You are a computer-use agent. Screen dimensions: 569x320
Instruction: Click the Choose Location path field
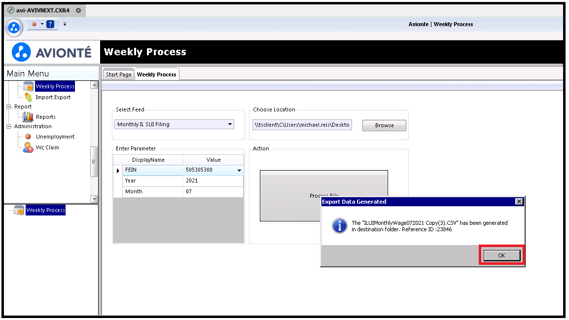point(302,125)
